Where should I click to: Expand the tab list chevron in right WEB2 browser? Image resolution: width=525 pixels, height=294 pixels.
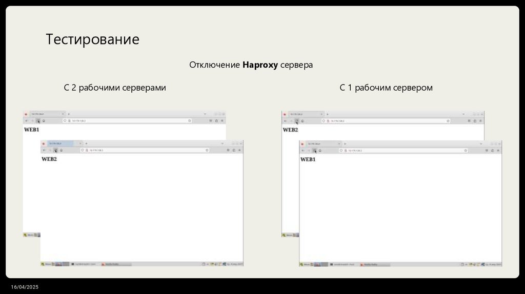463,114
